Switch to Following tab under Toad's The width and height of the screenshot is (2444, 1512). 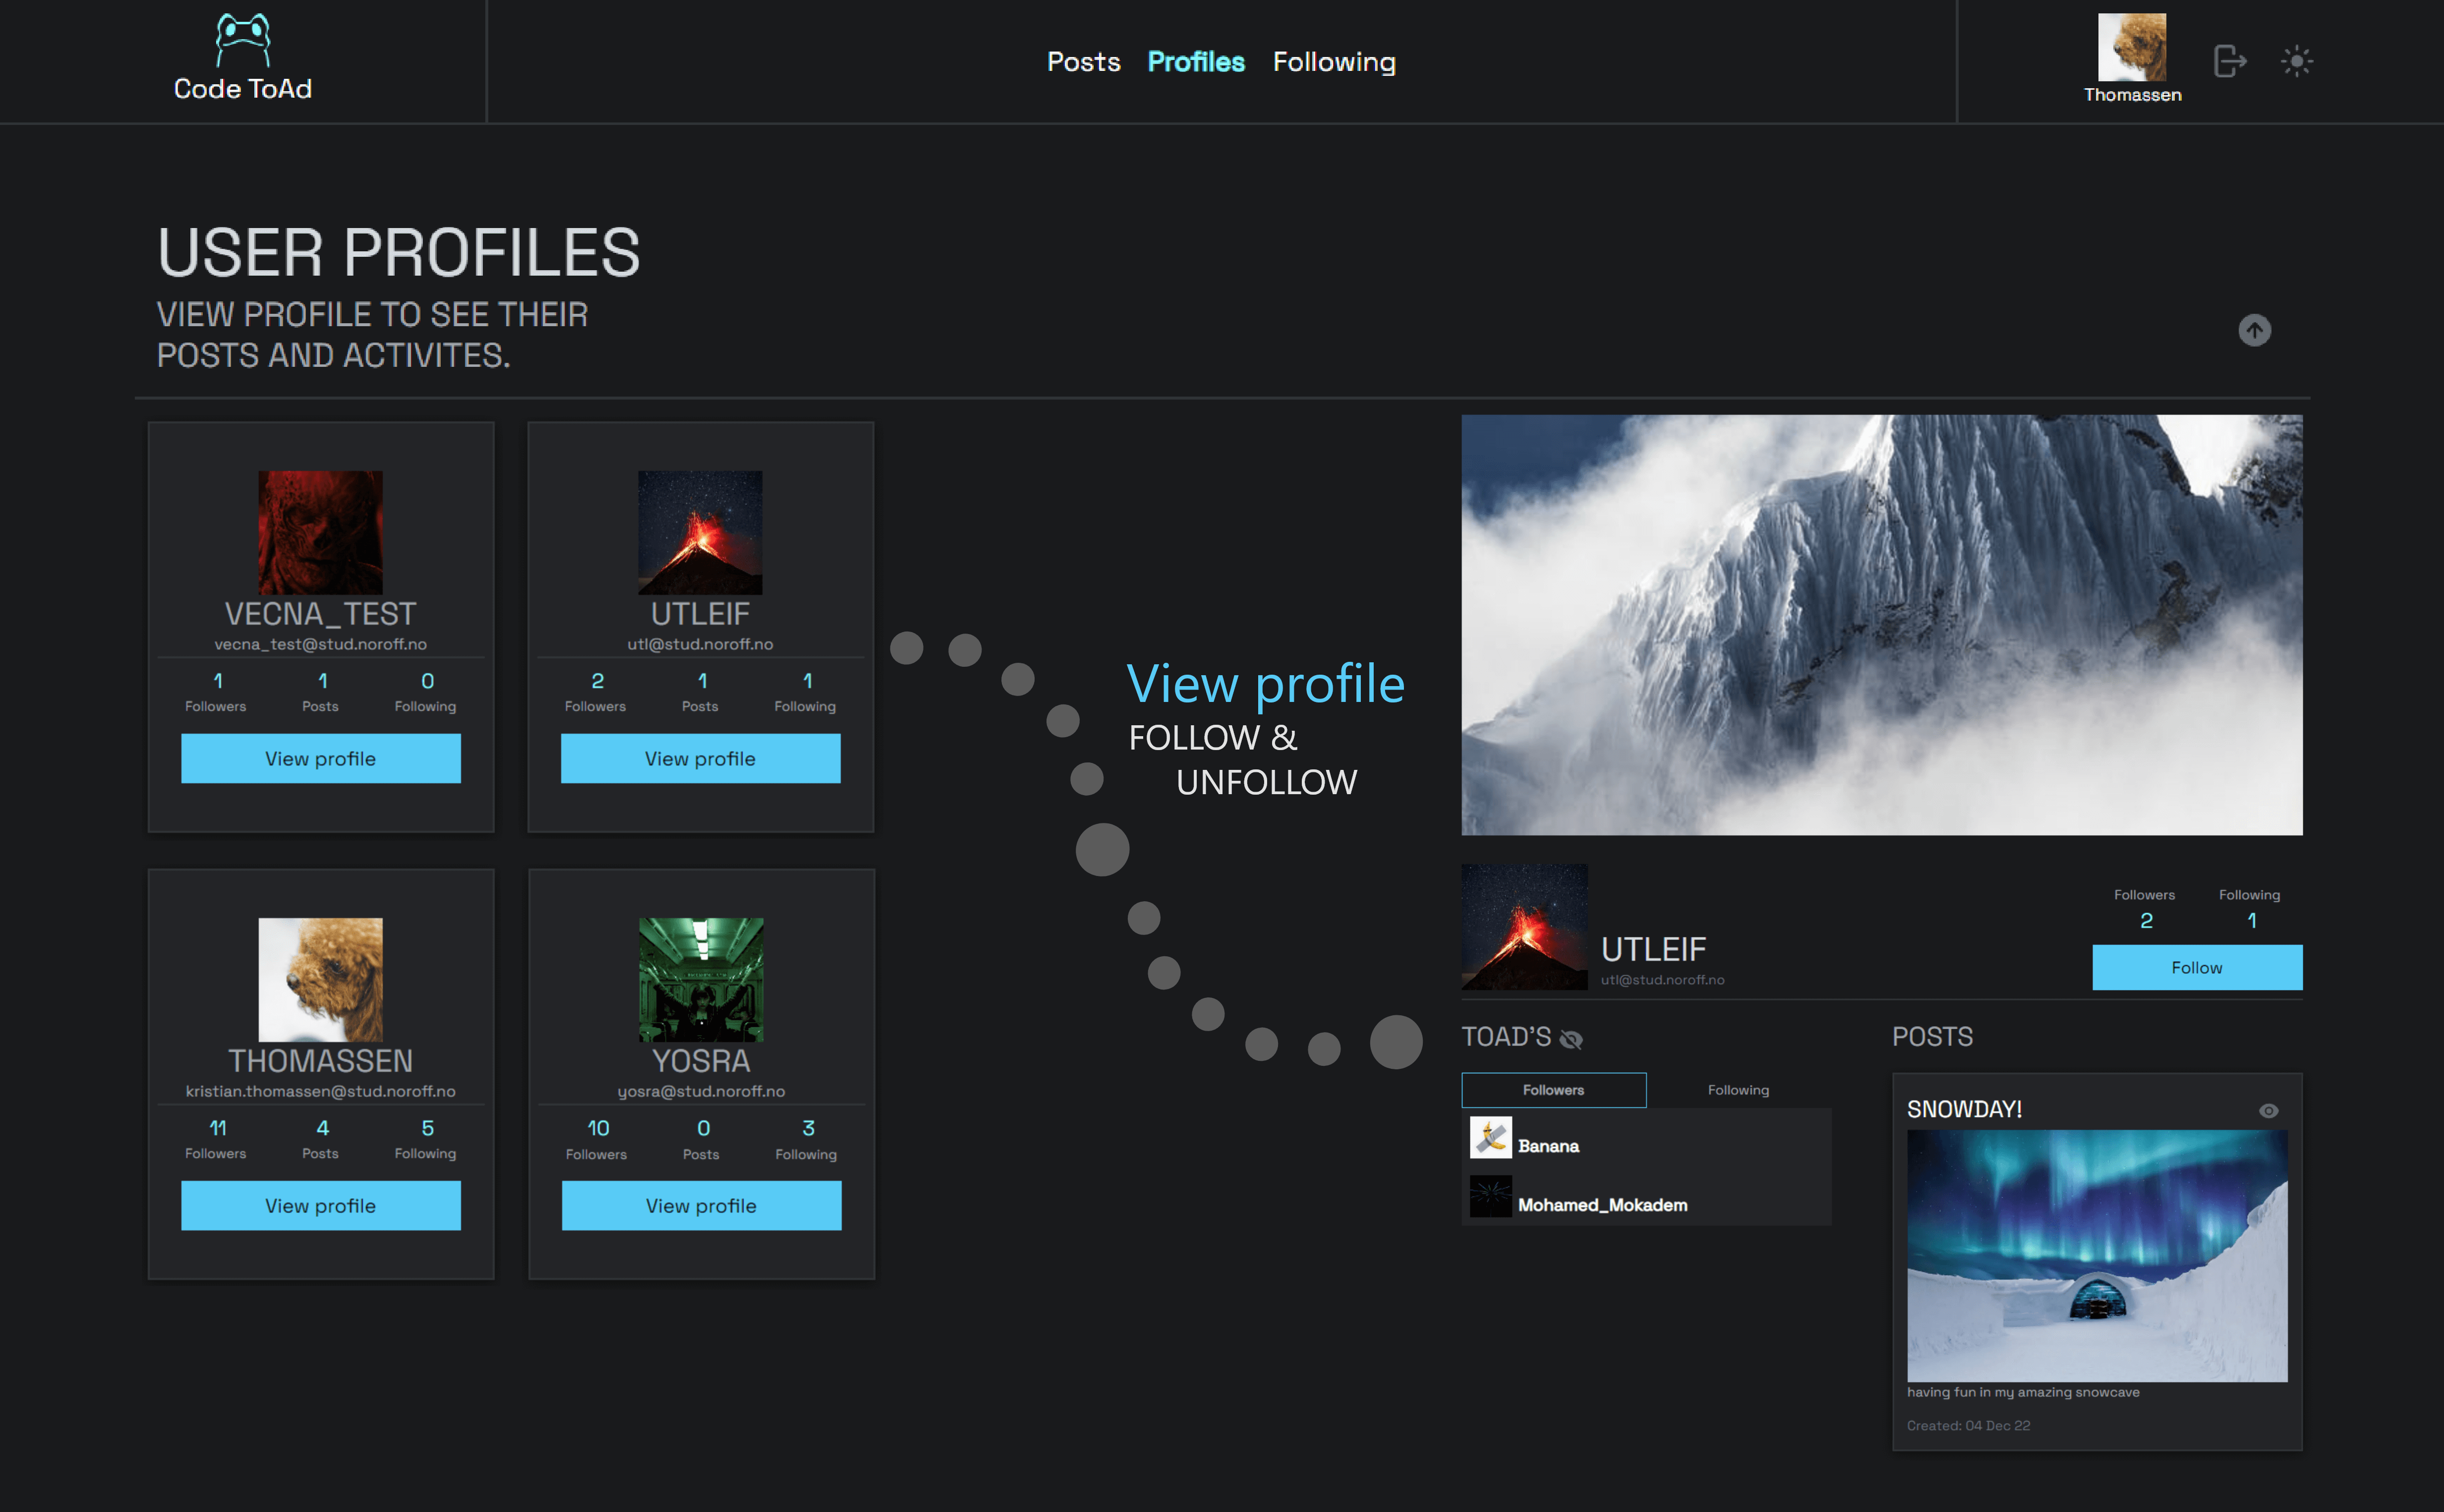coord(1739,1090)
